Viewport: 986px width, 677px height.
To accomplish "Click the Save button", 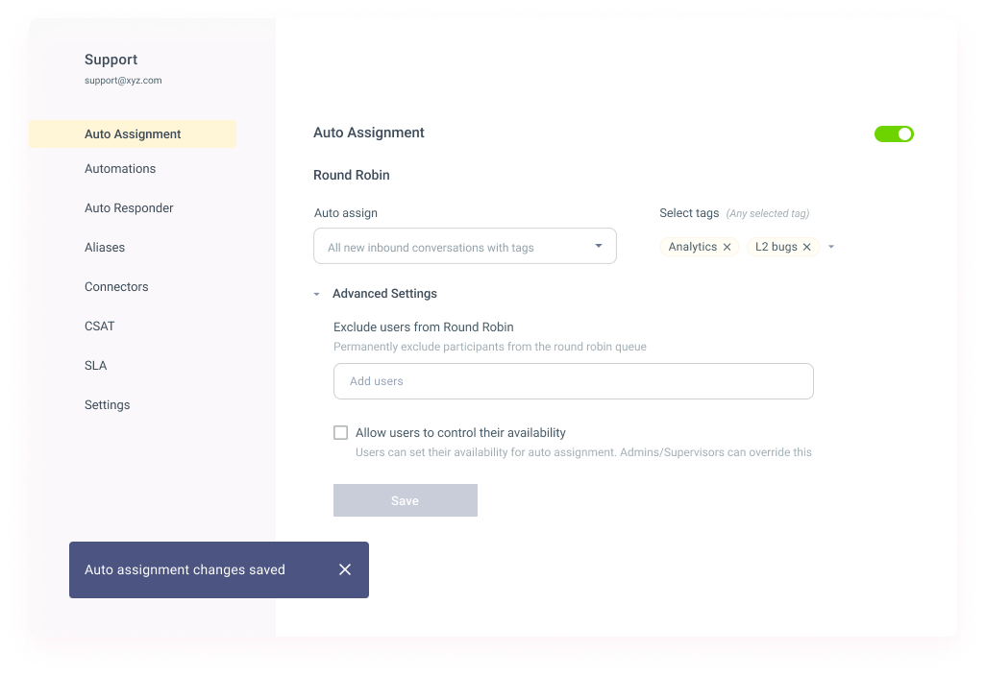I will coord(405,500).
